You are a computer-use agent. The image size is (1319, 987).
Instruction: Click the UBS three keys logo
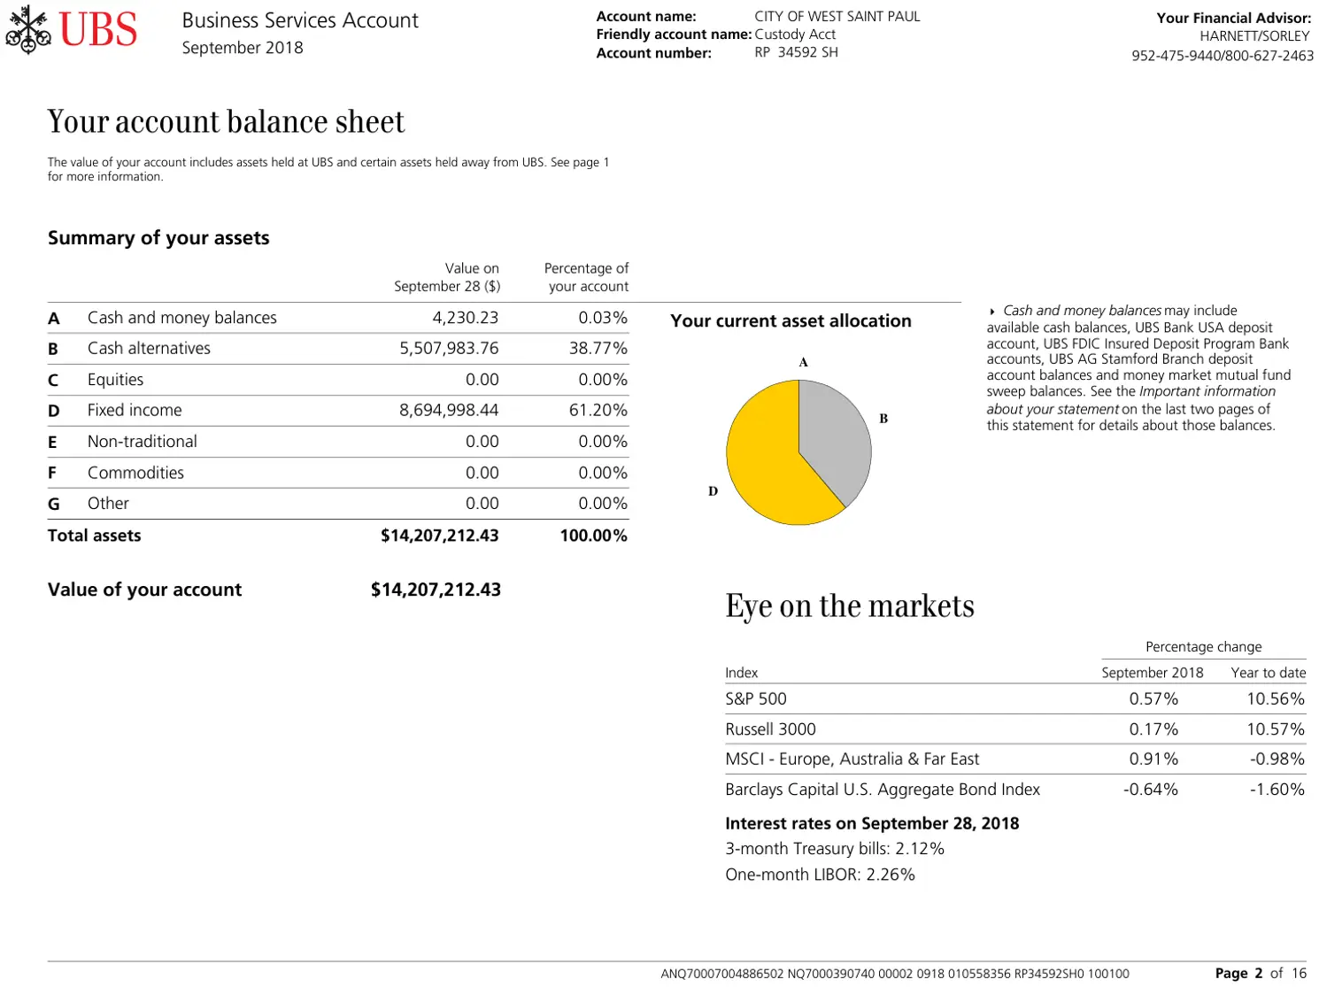pos(28,29)
